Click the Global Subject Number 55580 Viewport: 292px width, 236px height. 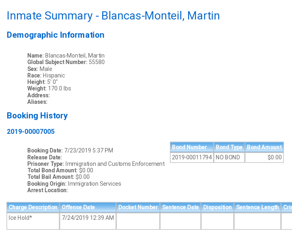click(97, 62)
